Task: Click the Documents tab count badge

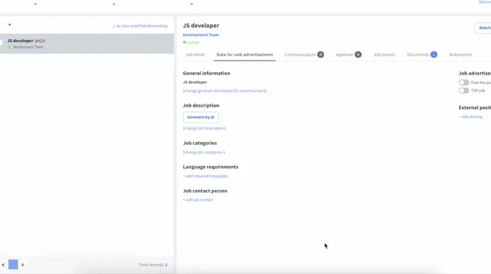Action: (433, 55)
